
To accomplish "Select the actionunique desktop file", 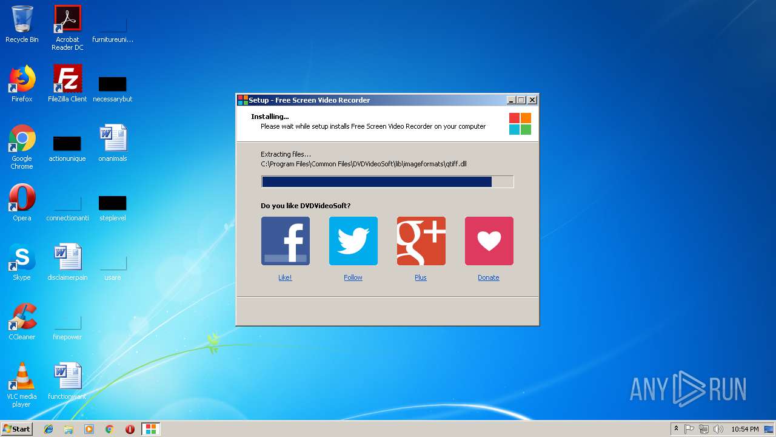I will (67, 148).
